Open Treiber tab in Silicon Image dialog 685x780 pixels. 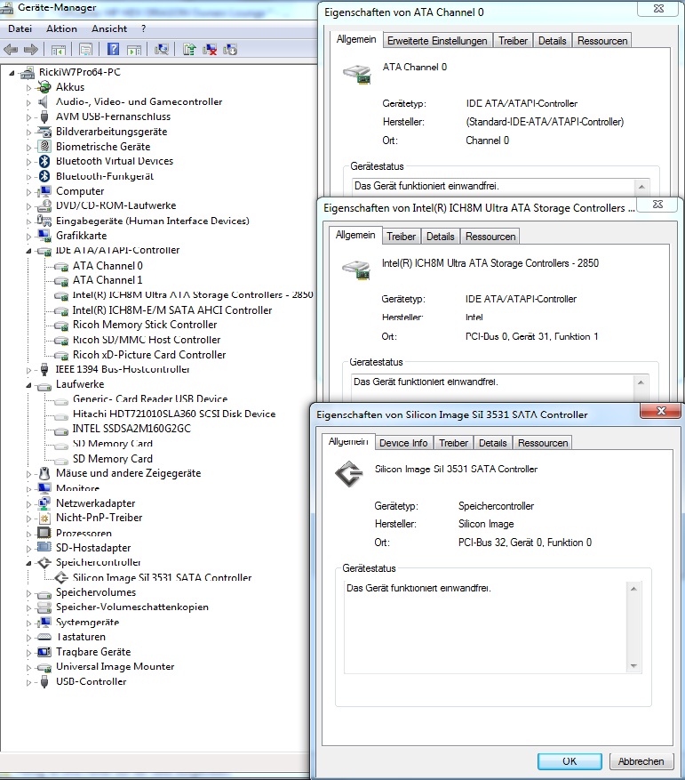pos(453,443)
